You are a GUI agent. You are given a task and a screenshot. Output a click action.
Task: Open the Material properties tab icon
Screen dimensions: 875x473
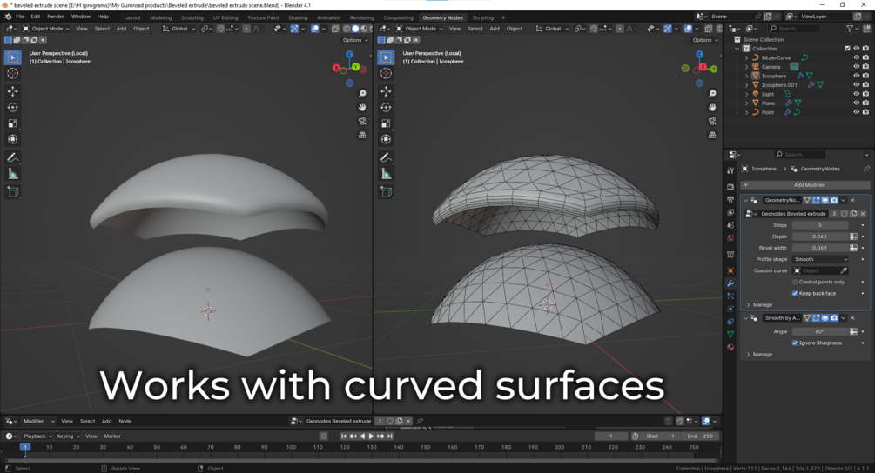[x=730, y=347]
